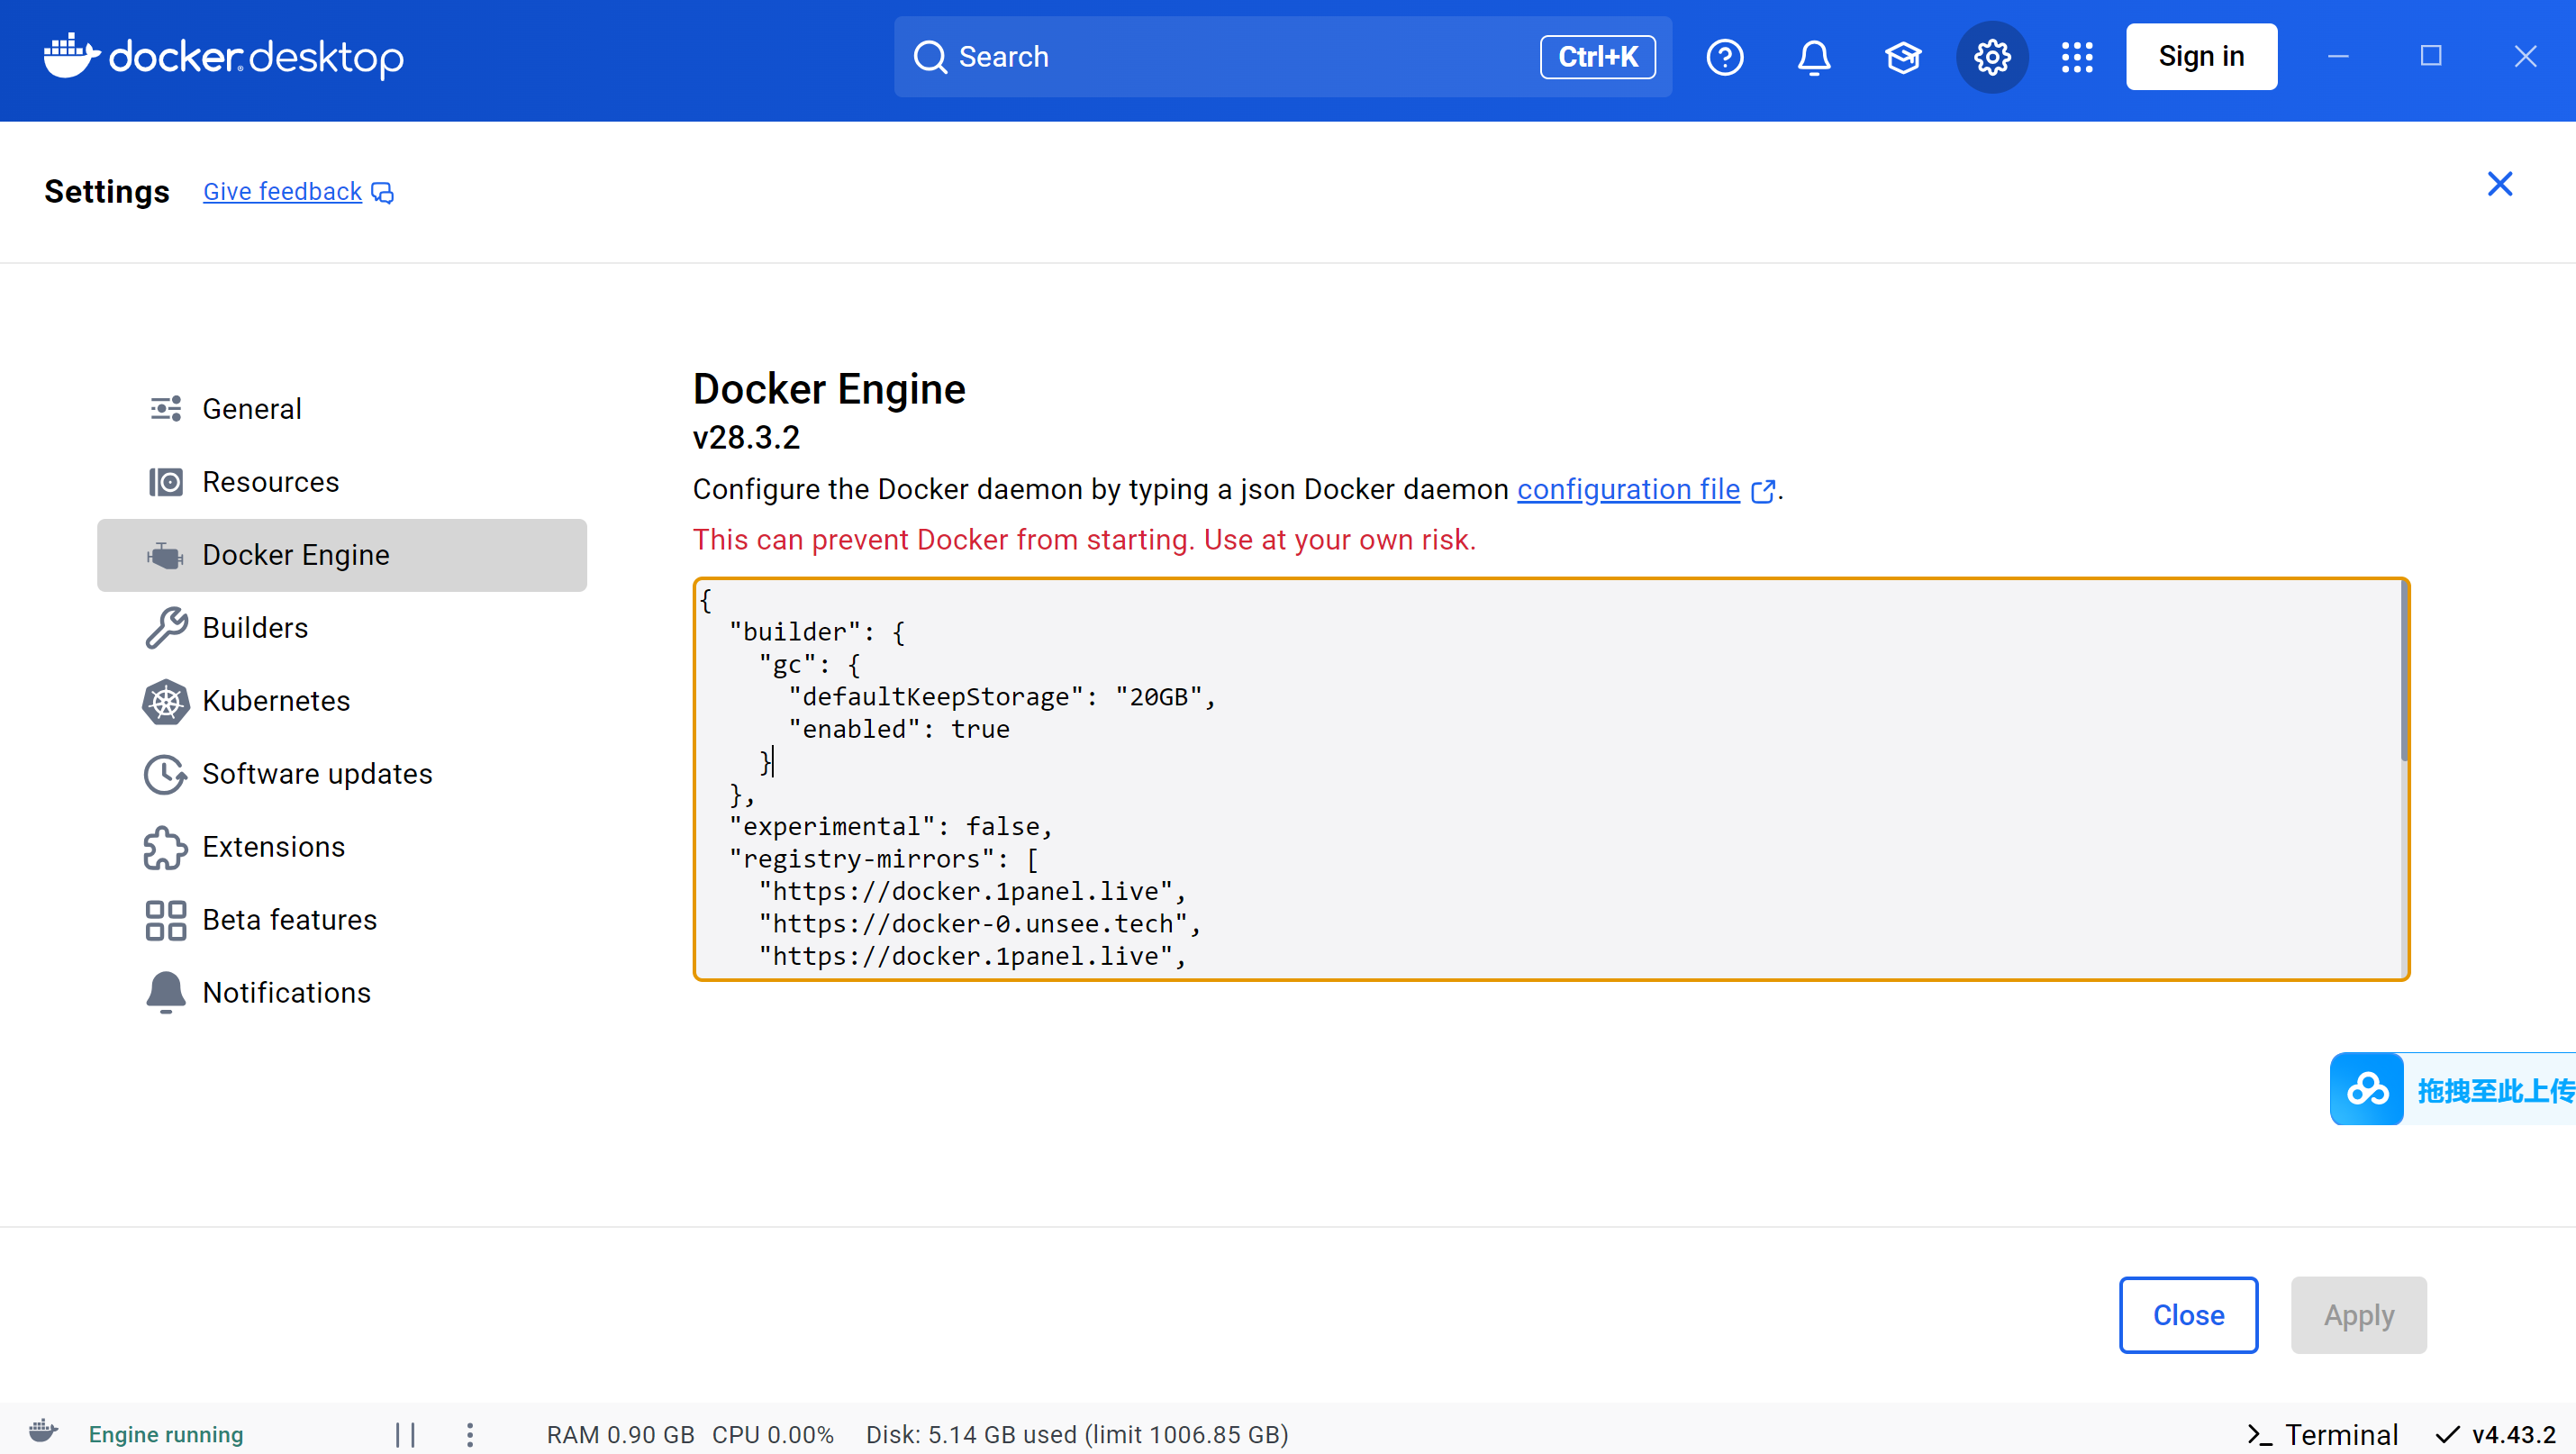Select Docker Engine settings

pos(342,555)
